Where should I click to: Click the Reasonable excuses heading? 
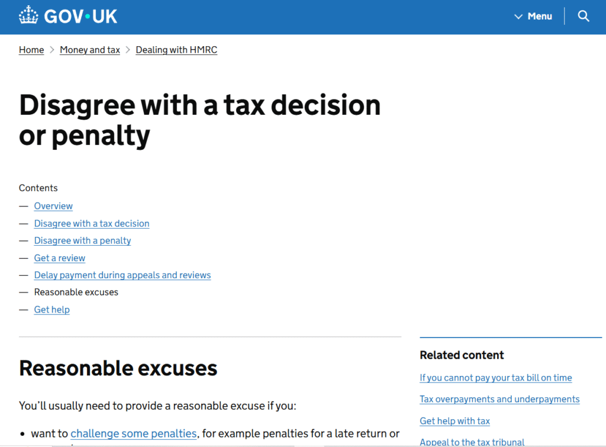(118, 368)
